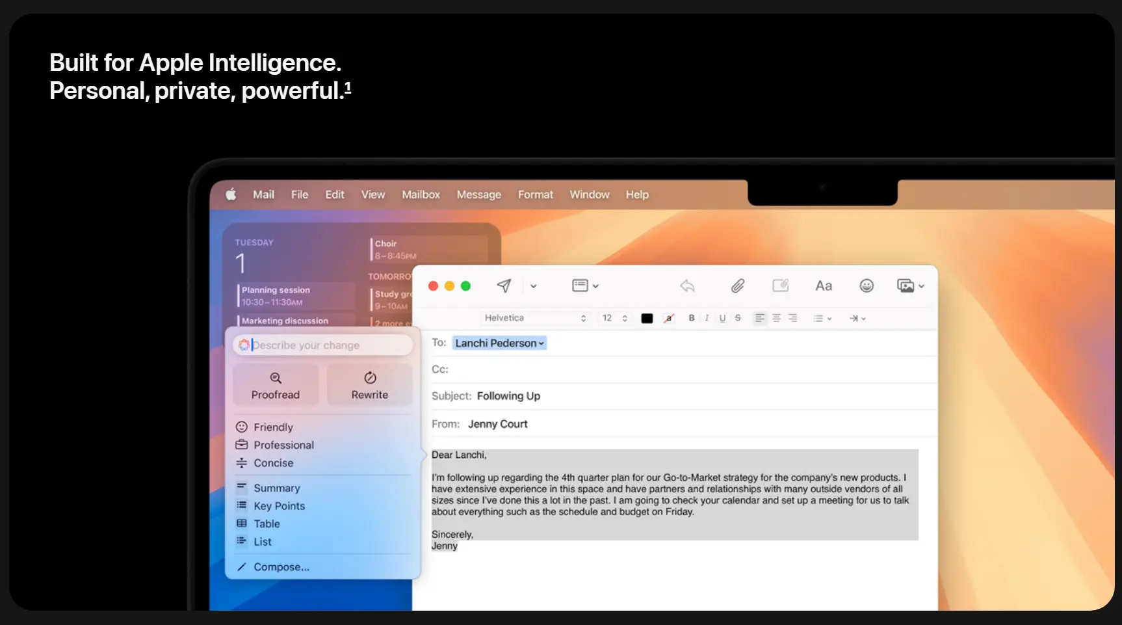The height and width of the screenshot is (625, 1122).
Task: Click the footnote 1 link in the headline
Action: [x=348, y=87]
